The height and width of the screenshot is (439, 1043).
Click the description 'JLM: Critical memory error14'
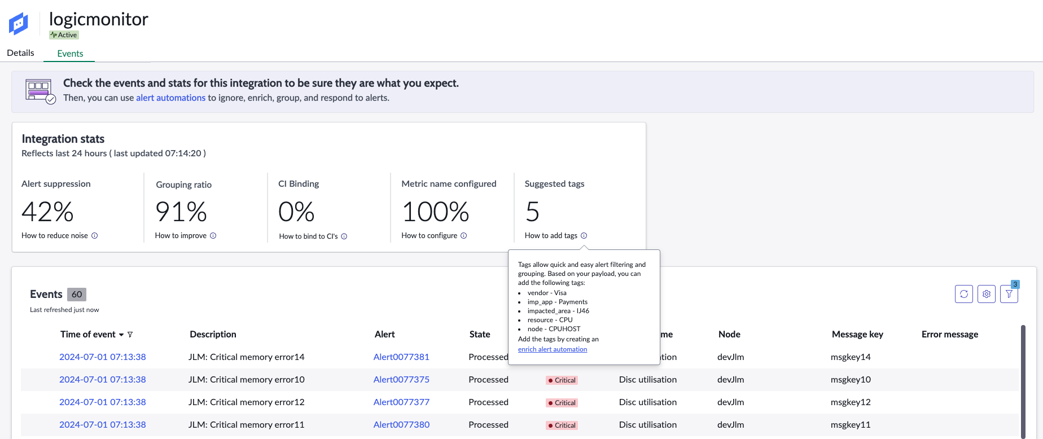(247, 357)
